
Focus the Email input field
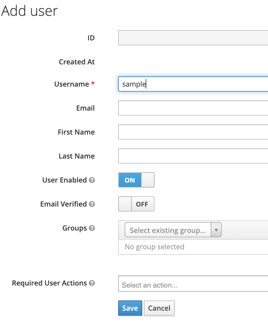pos(193,108)
